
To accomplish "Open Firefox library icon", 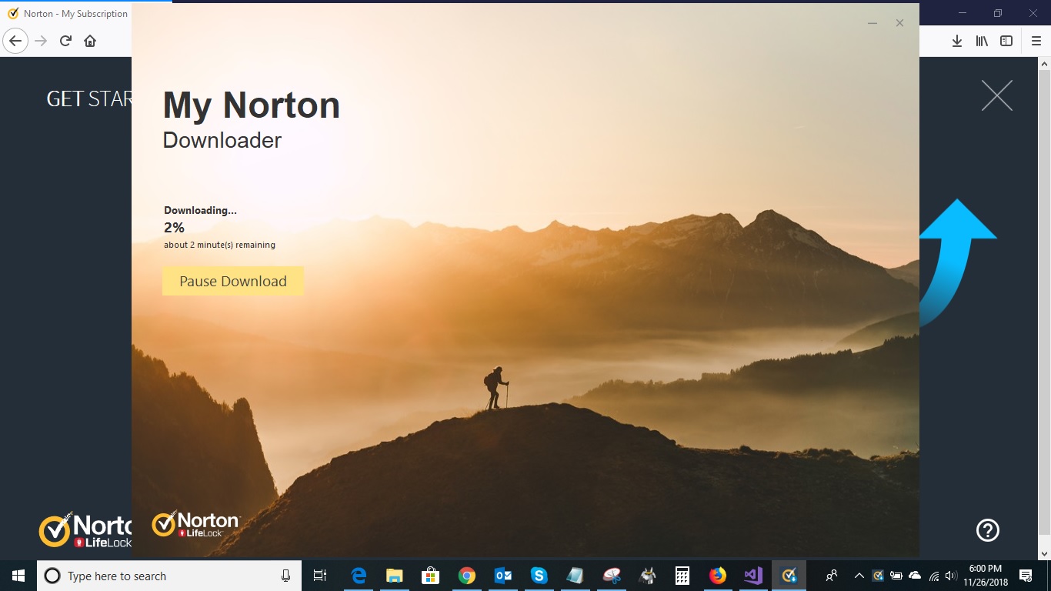I will pos(982,41).
